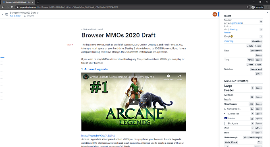Select the Browser MMOs 2020 Draft tab
Screen dimensions: 270x147
tap(17, 2)
